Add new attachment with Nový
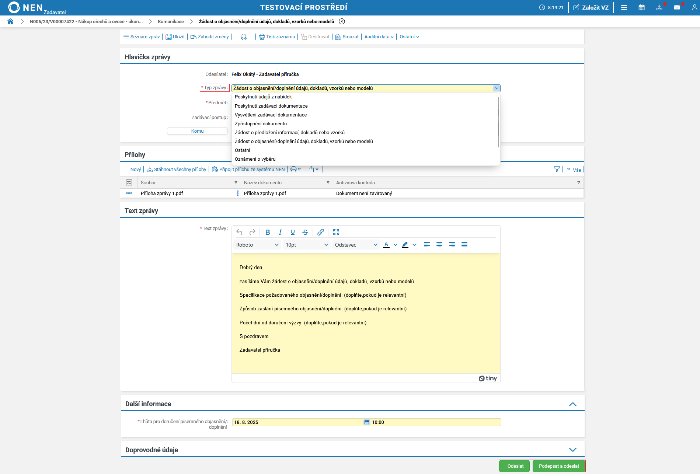The image size is (700, 474). pyautogui.click(x=132, y=170)
